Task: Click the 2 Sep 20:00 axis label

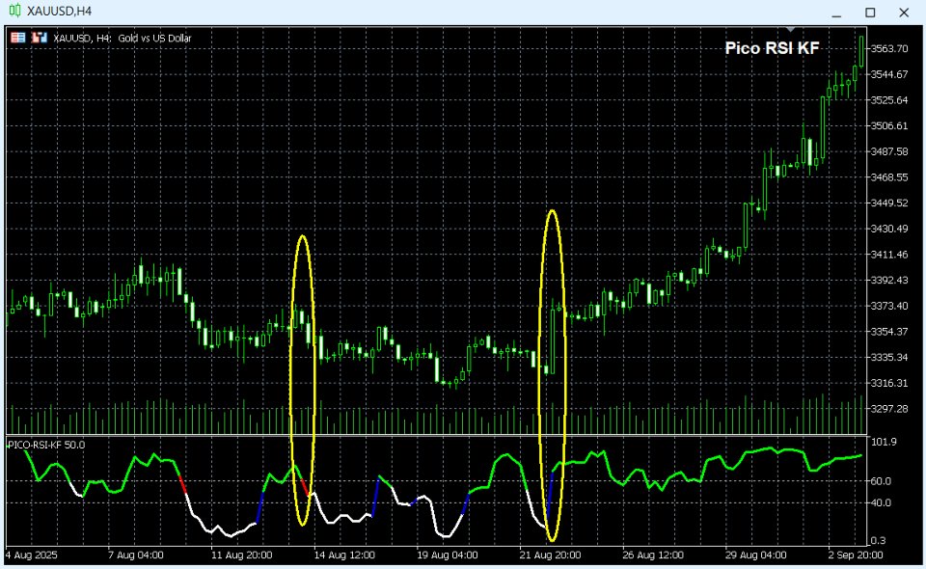Action: tap(855, 555)
